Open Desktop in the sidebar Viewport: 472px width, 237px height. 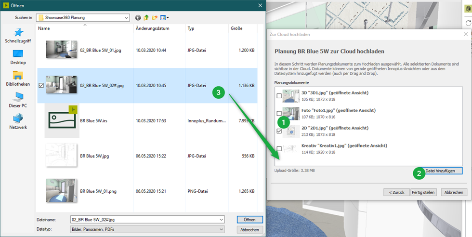(18, 57)
